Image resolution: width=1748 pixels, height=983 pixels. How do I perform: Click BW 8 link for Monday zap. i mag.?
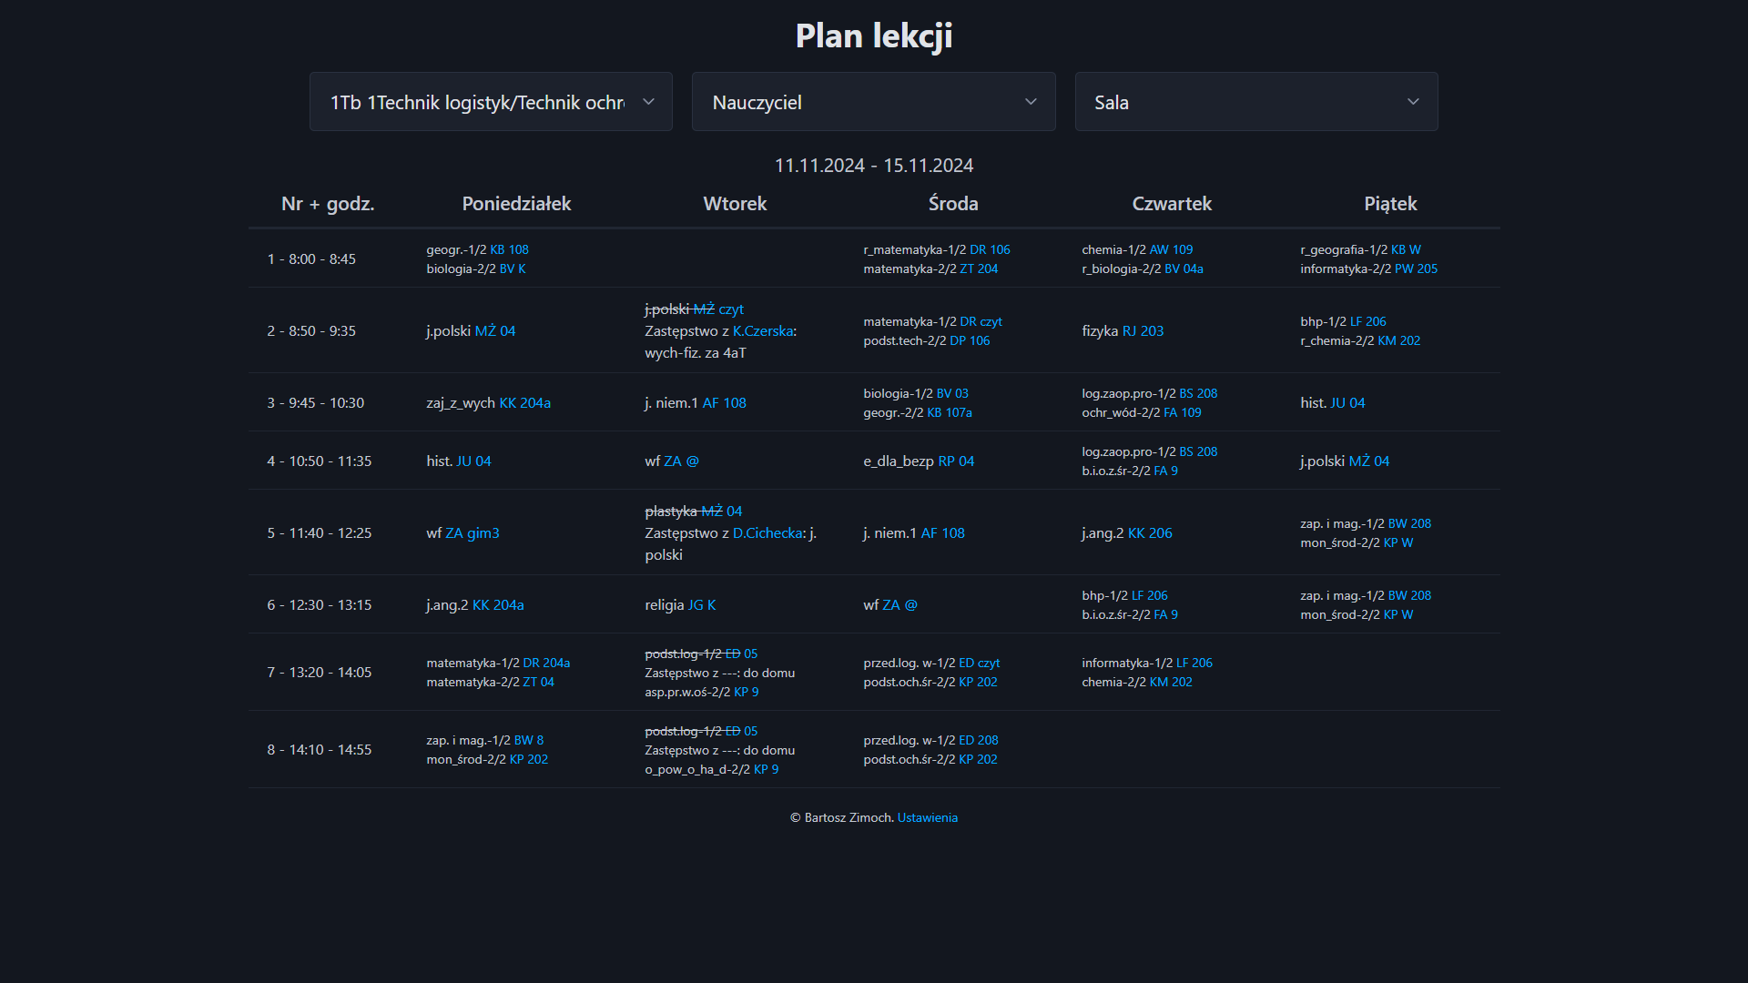[x=527, y=740]
